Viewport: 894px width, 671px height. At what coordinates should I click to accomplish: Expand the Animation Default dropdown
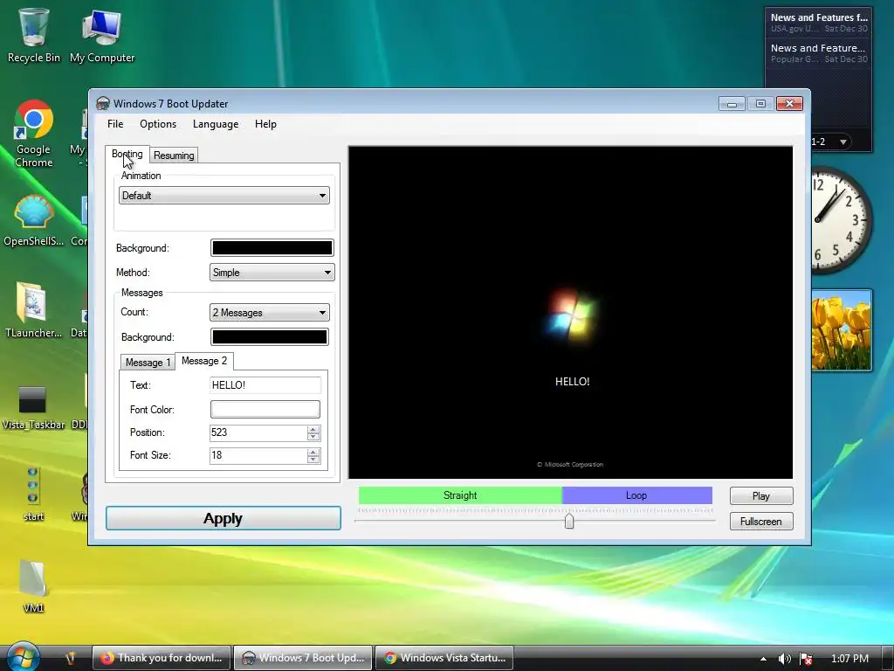coord(224,195)
